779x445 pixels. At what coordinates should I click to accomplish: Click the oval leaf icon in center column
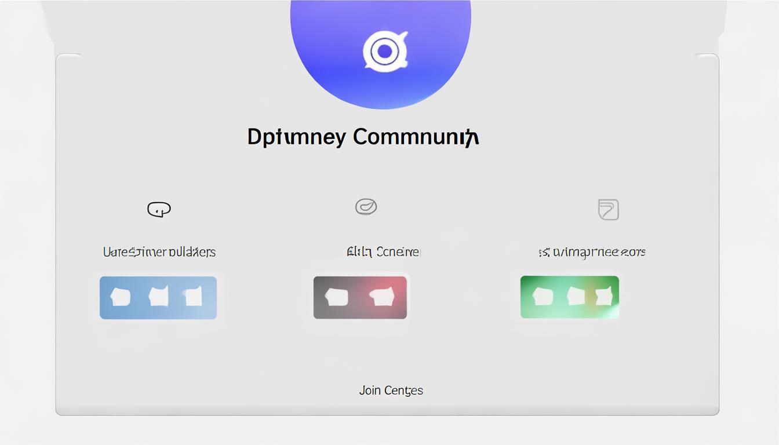pyautogui.click(x=366, y=206)
